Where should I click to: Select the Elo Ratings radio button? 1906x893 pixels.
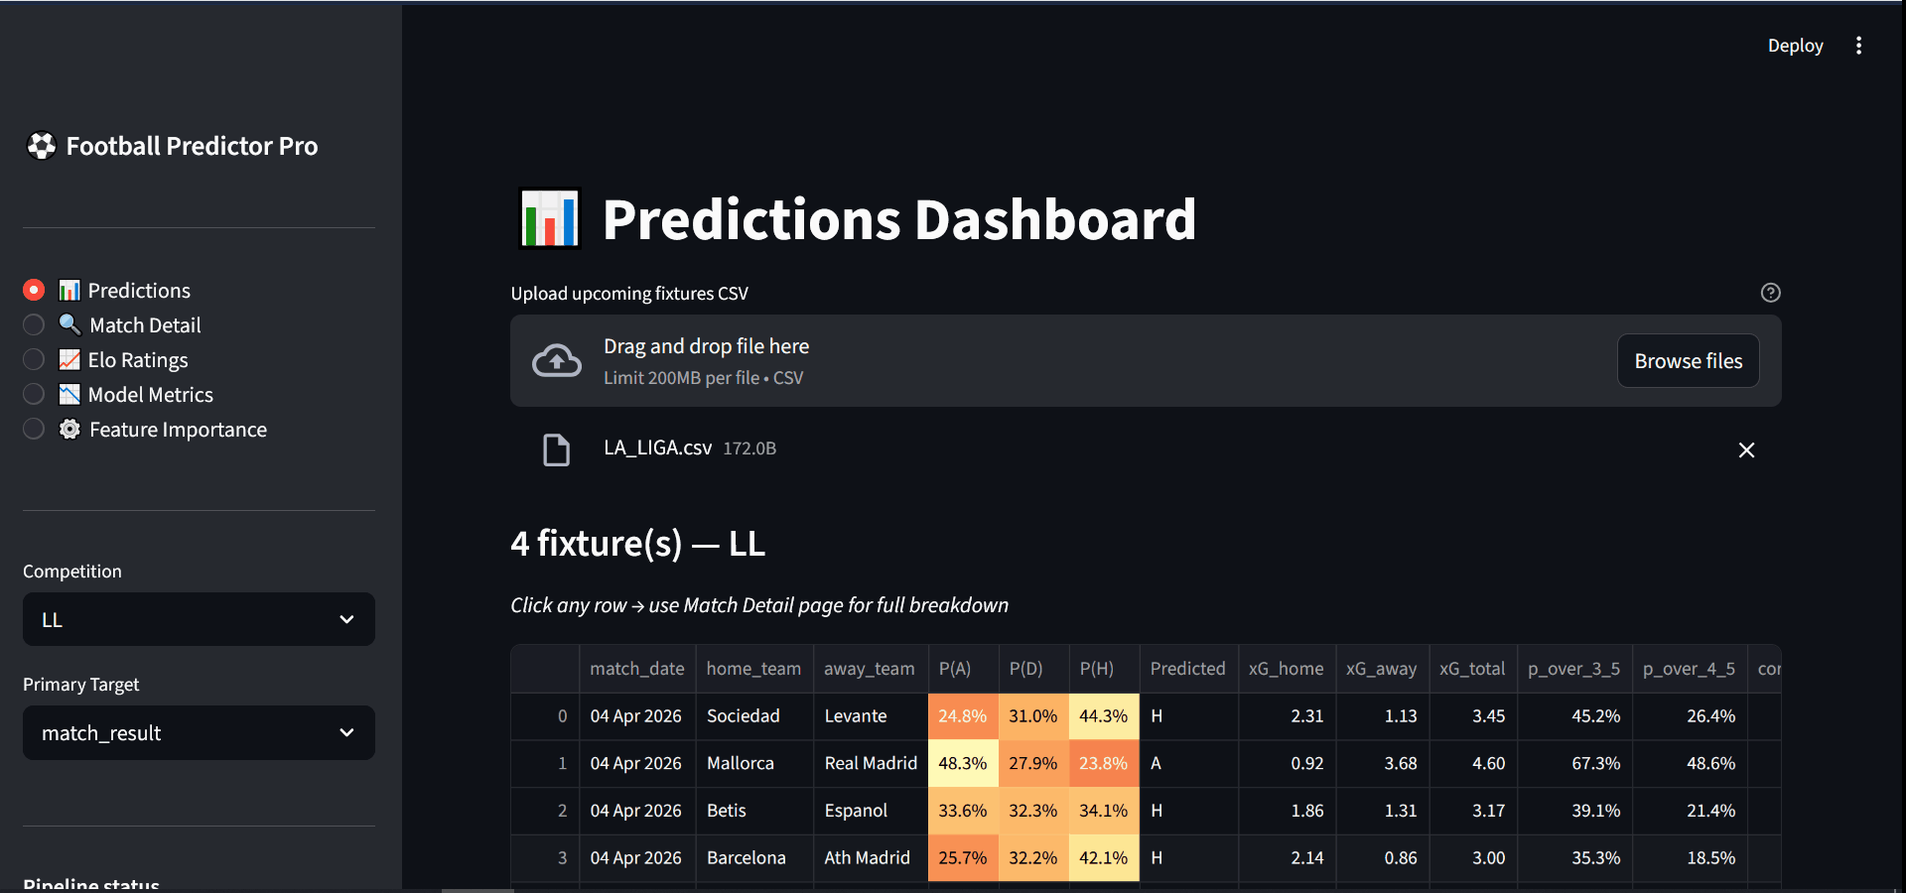(x=33, y=359)
